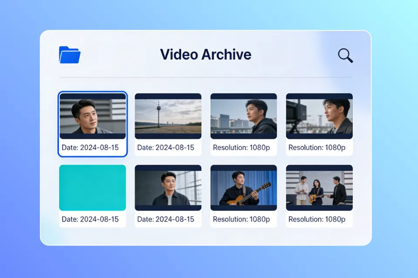This screenshot has height=278, width=418.
Task: Select the Video Archive title text
Action: [x=206, y=55]
